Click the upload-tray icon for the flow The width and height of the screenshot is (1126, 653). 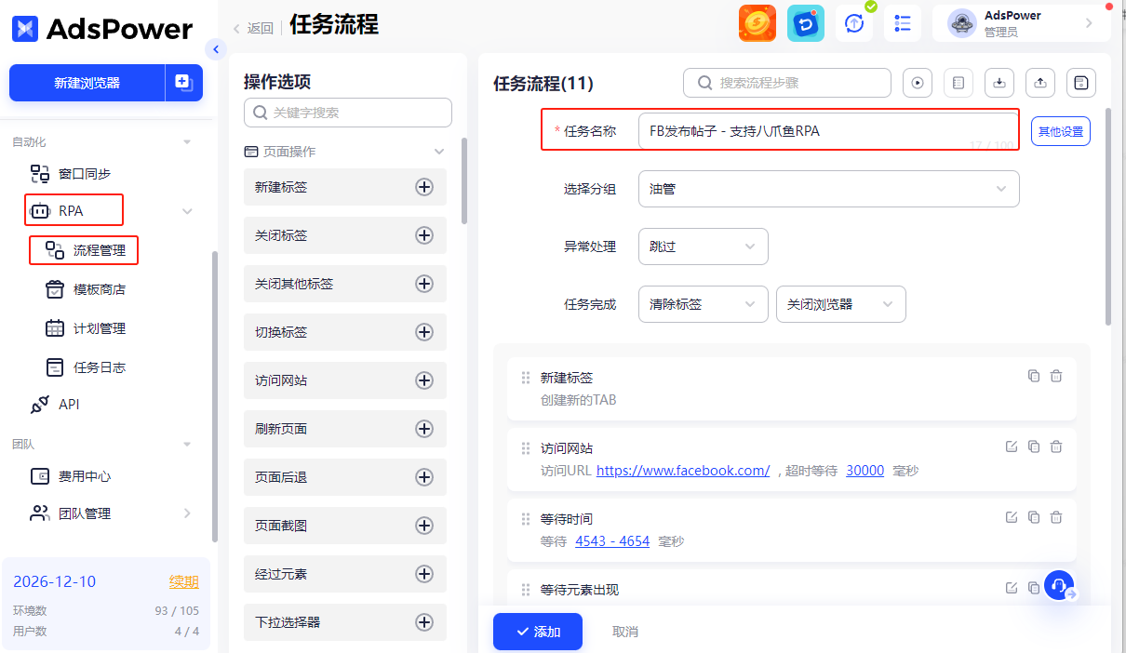(1040, 83)
